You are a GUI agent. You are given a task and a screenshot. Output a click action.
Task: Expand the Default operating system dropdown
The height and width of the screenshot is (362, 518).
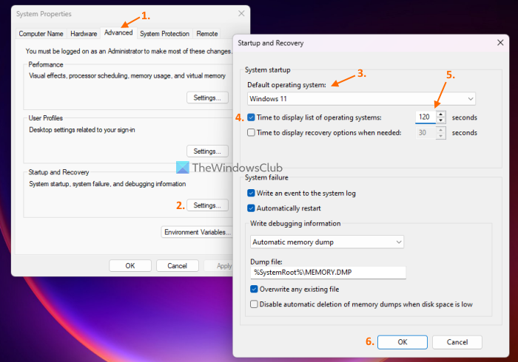[361, 98]
